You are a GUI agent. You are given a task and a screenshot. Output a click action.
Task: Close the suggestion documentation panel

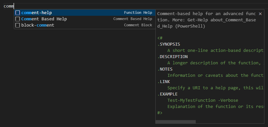click(260, 14)
